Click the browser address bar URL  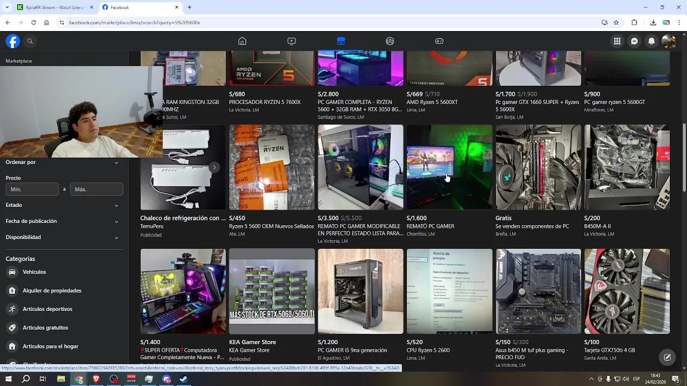(x=134, y=23)
